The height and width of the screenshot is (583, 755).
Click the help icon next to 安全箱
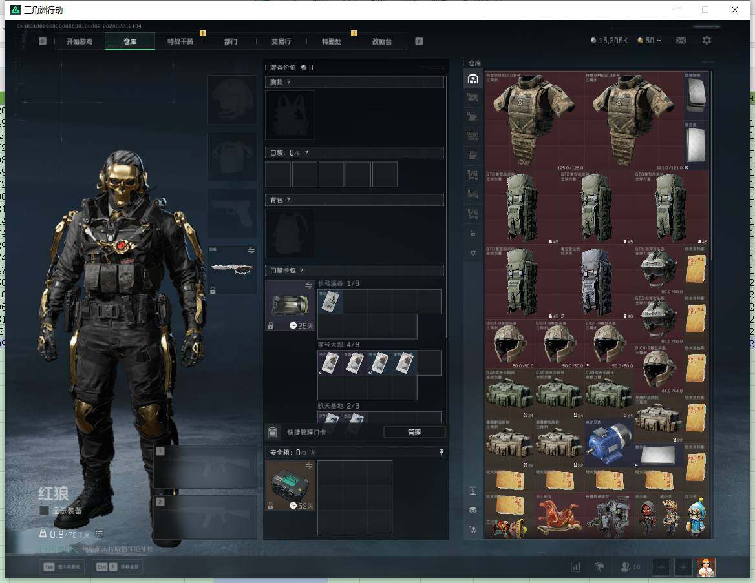(313, 453)
